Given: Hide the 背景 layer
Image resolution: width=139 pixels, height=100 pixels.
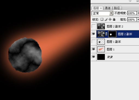Looking at the screenshot, I should 93,57.
